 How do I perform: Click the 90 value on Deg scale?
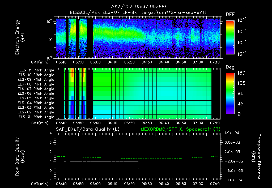(241, 94)
